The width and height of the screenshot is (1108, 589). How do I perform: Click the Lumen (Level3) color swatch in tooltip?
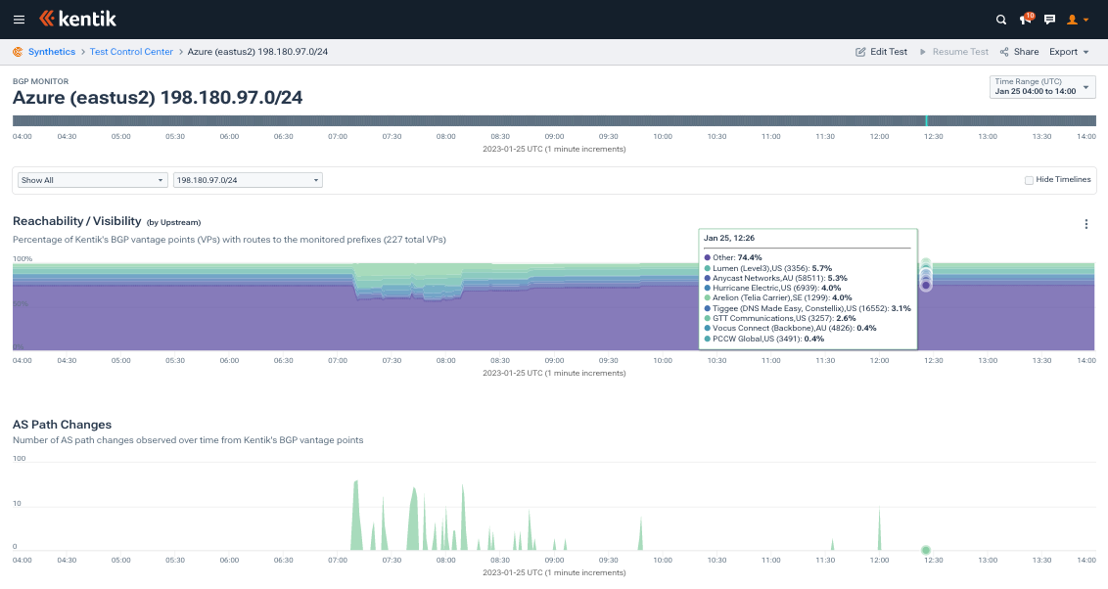pyautogui.click(x=708, y=268)
